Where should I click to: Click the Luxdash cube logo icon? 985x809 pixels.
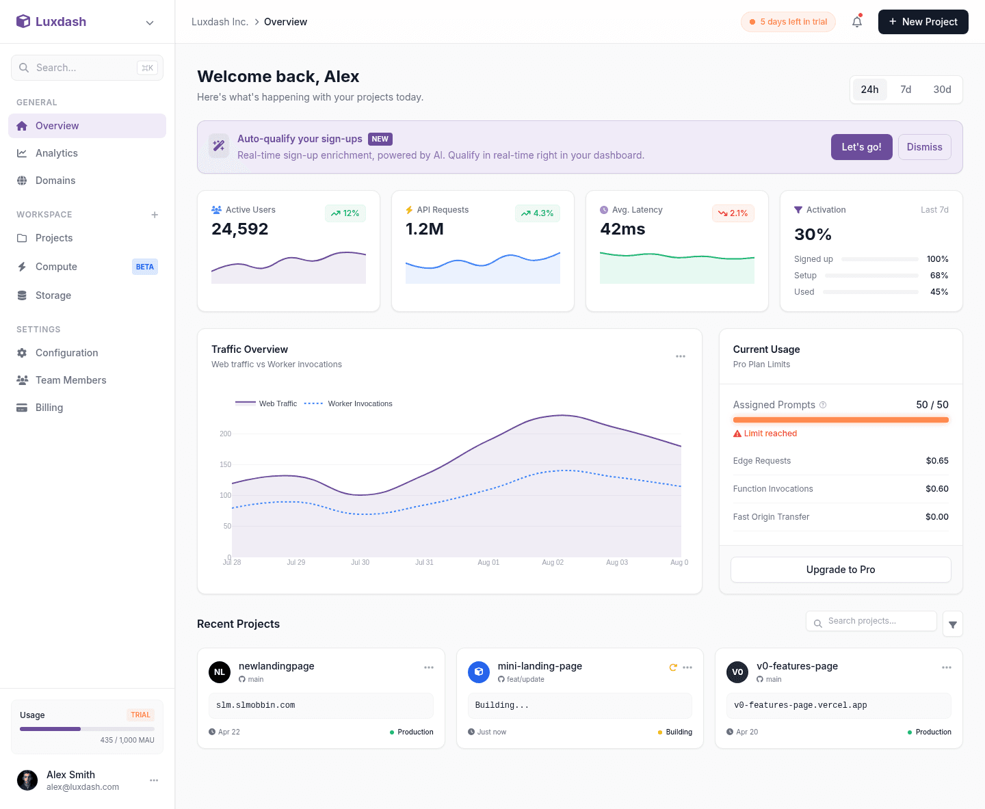[x=23, y=21]
